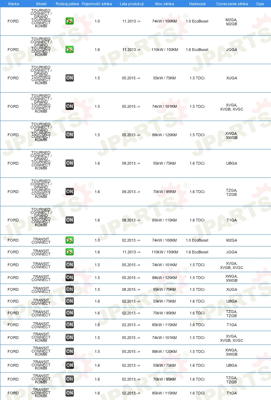The width and height of the screenshot is (271, 400).
Task: Select 'TRANSIT CONNECT' model cell in 08.2015 row
Action: coord(41,290)
